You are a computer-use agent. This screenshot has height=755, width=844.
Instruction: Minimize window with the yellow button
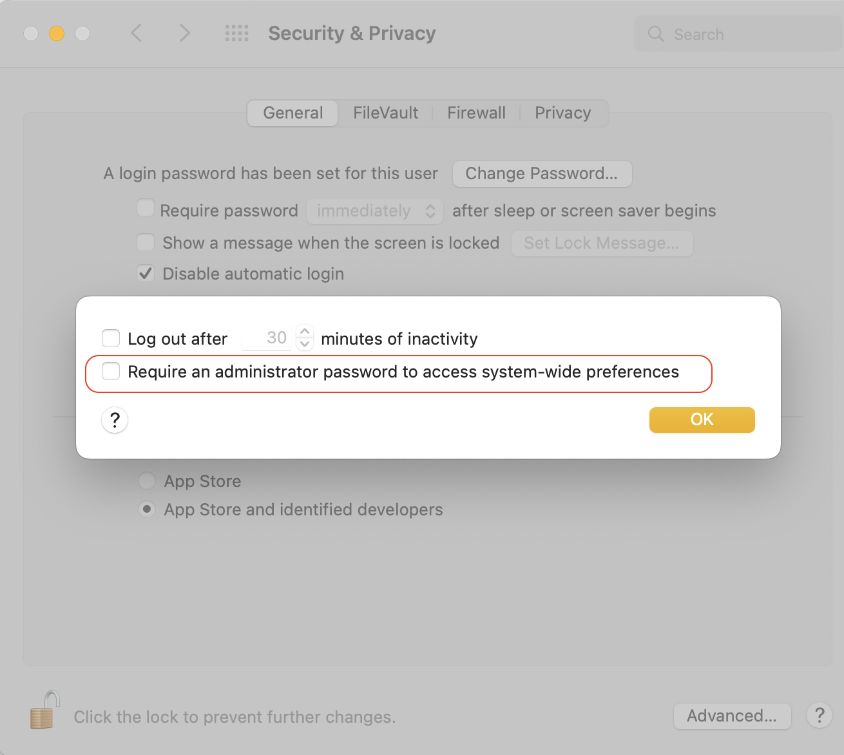click(57, 33)
